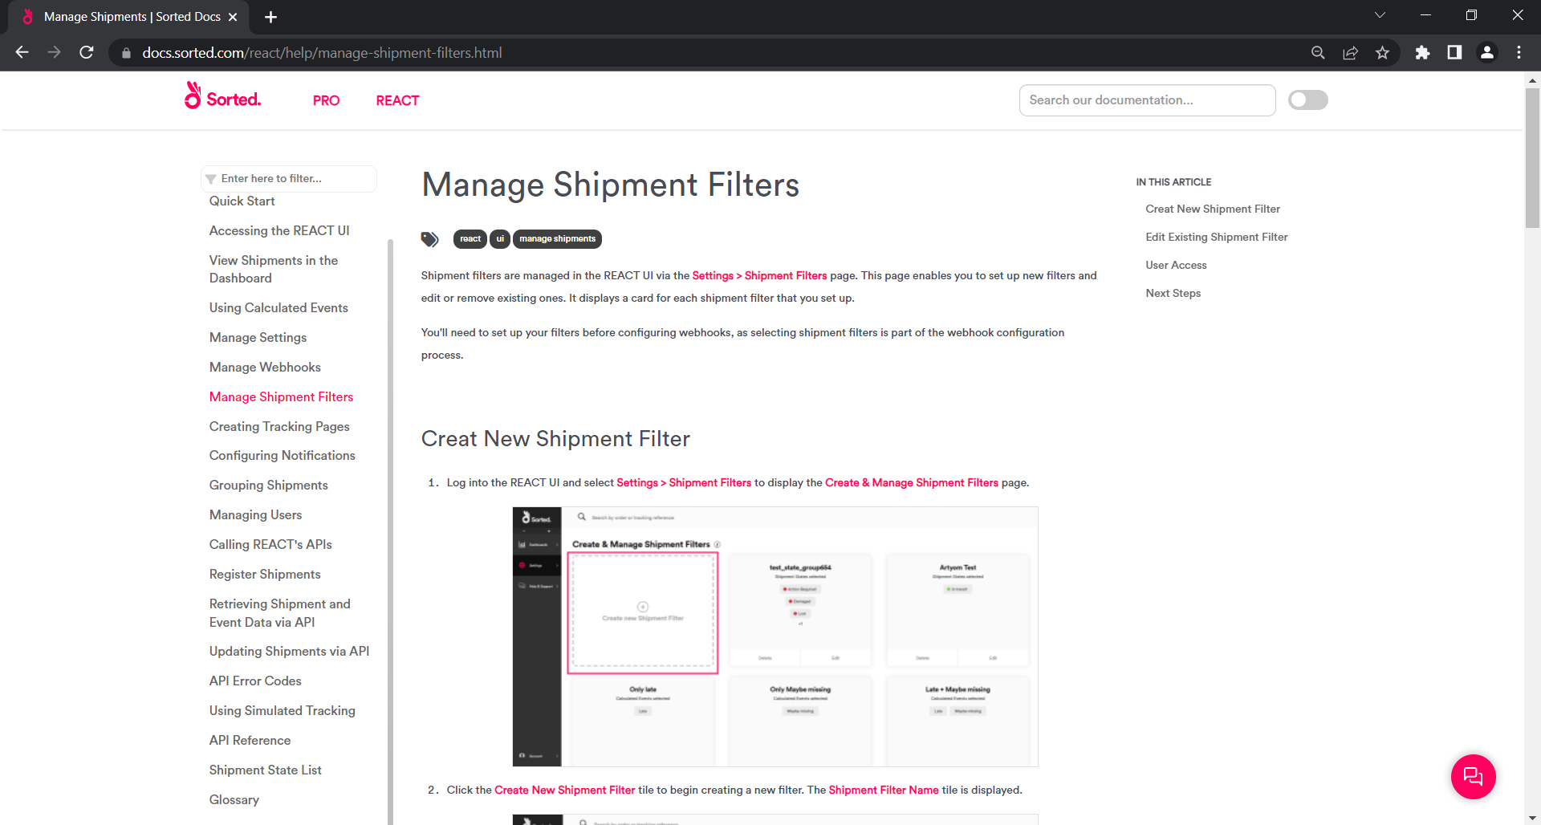Go back with browser back arrow
This screenshot has height=825, width=1541.
[22, 52]
